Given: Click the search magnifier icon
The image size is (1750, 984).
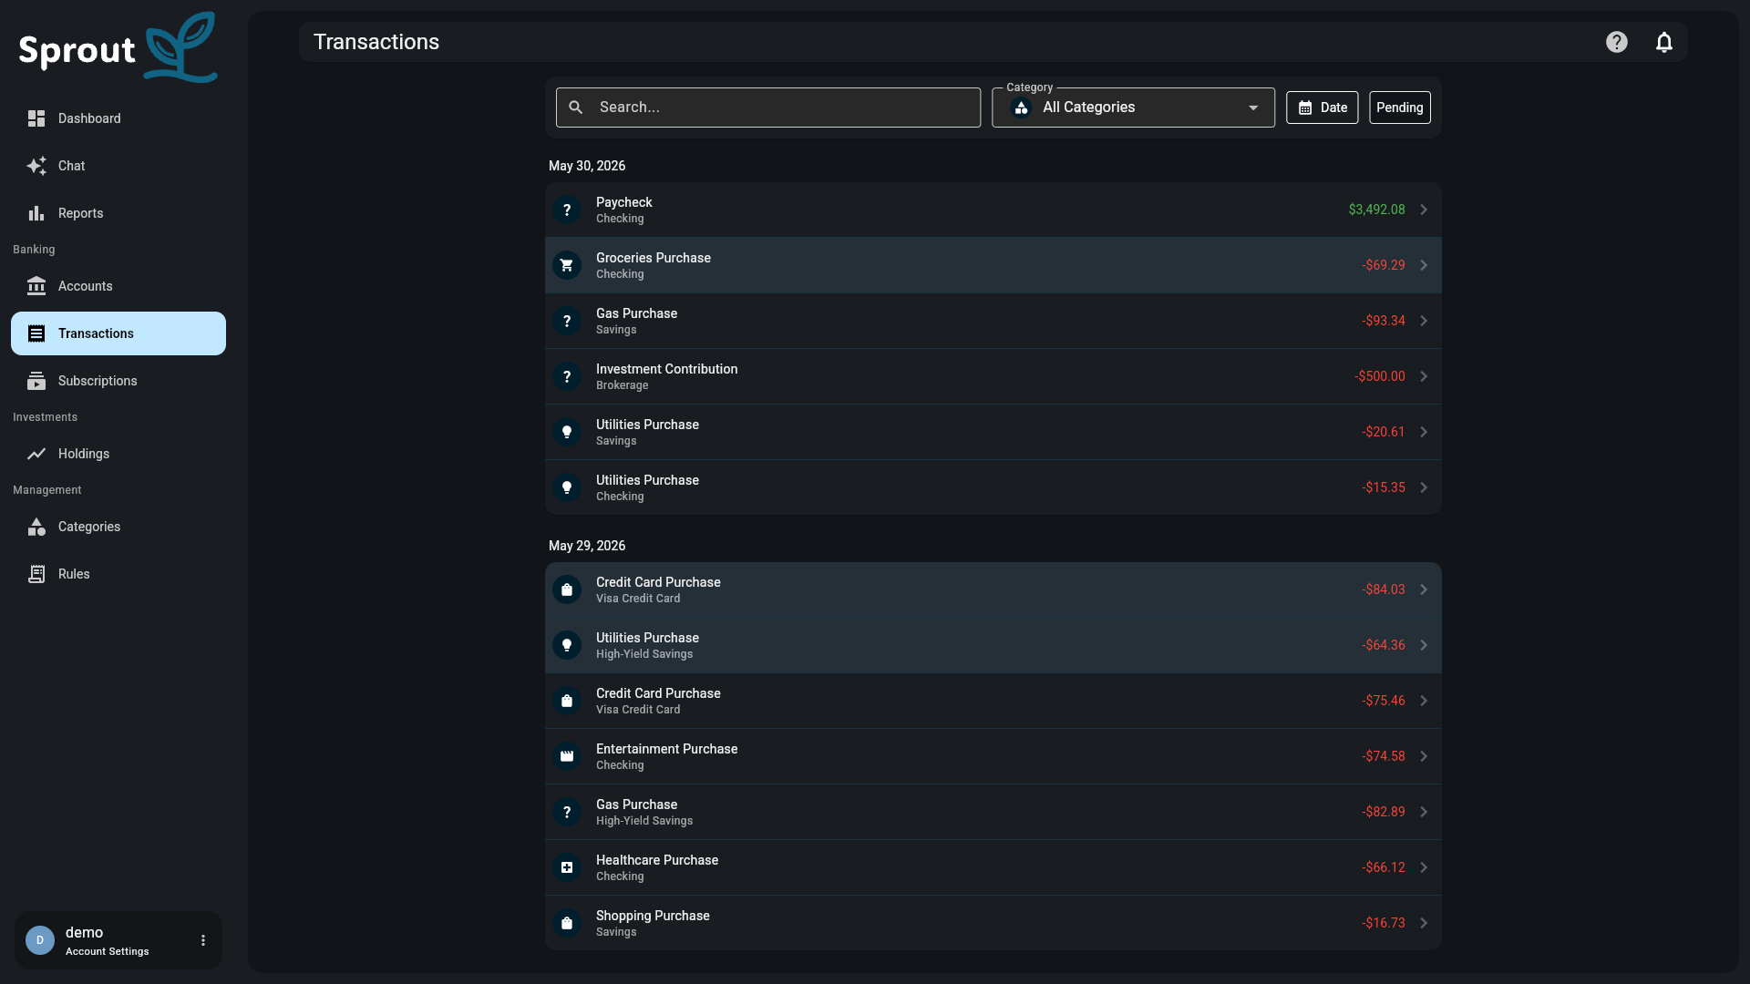Looking at the screenshot, I should 576,108.
